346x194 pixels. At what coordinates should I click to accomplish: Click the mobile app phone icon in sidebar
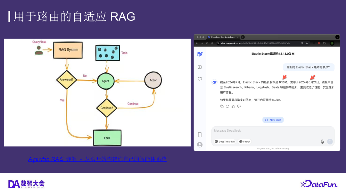click(x=200, y=135)
